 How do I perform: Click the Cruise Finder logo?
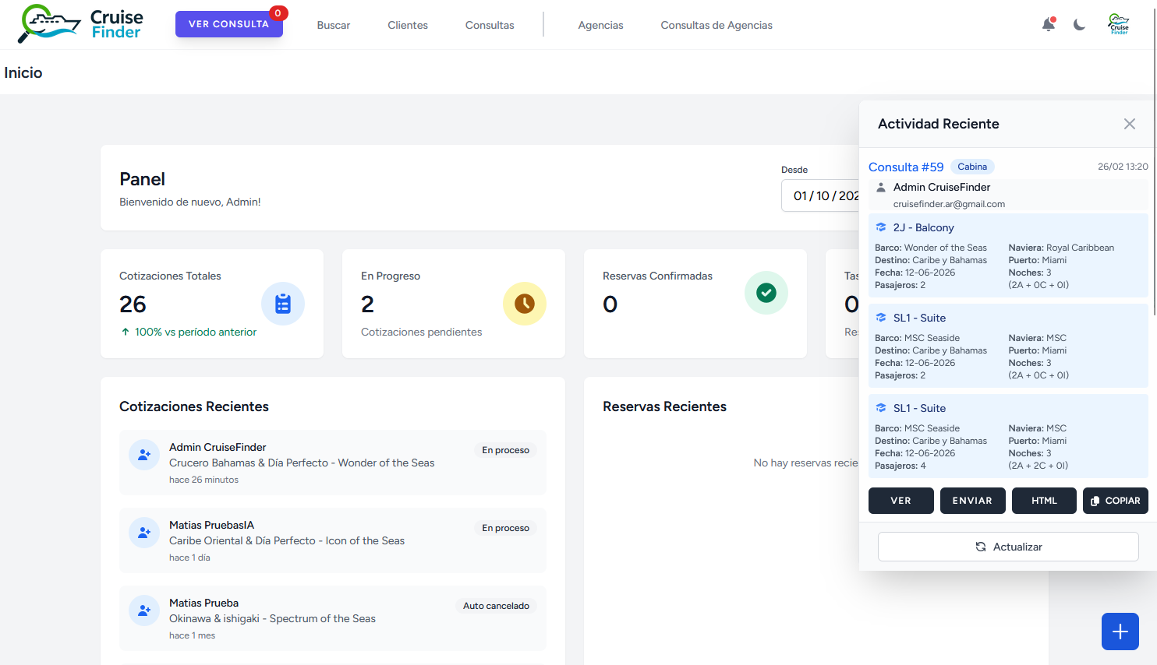[80, 24]
